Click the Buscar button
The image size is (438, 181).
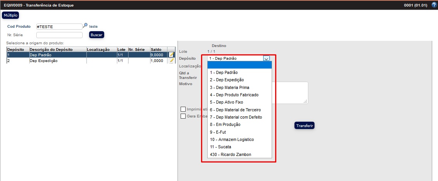click(x=96, y=35)
